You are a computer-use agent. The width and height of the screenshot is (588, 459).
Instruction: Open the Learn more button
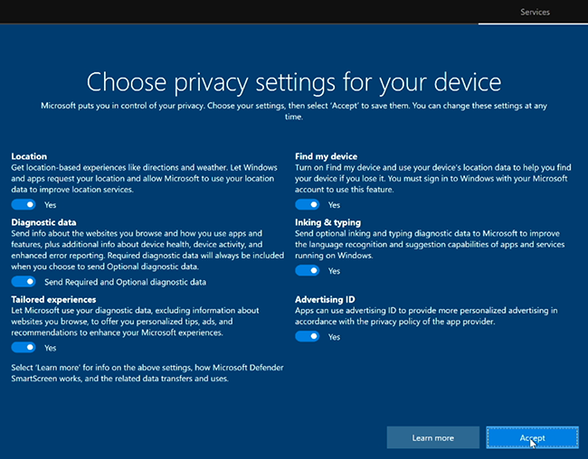[x=432, y=437]
